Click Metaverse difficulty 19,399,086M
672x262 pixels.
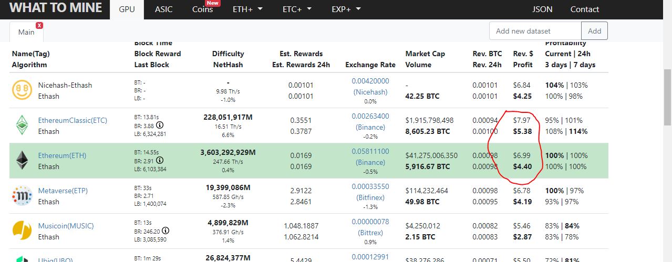[228, 187]
